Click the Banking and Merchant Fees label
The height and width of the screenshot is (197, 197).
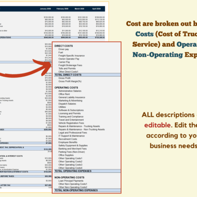click(x=72, y=149)
